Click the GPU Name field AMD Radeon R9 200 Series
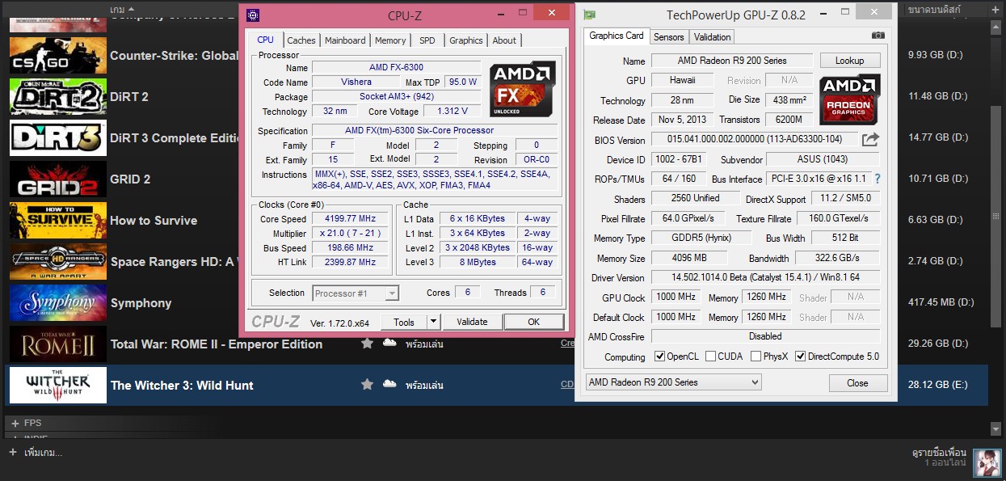The height and width of the screenshot is (481, 1006). [x=733, y=61]
